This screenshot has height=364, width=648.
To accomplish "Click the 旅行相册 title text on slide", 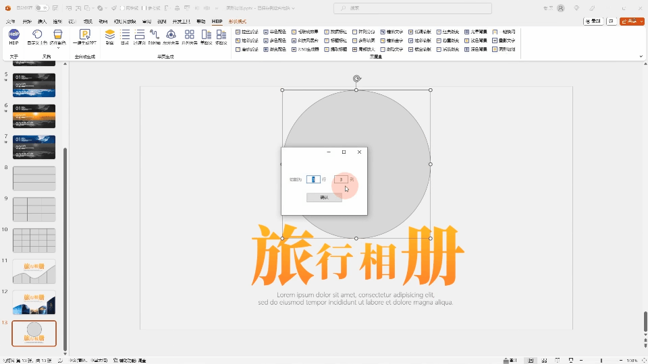I will click(358, 256).
